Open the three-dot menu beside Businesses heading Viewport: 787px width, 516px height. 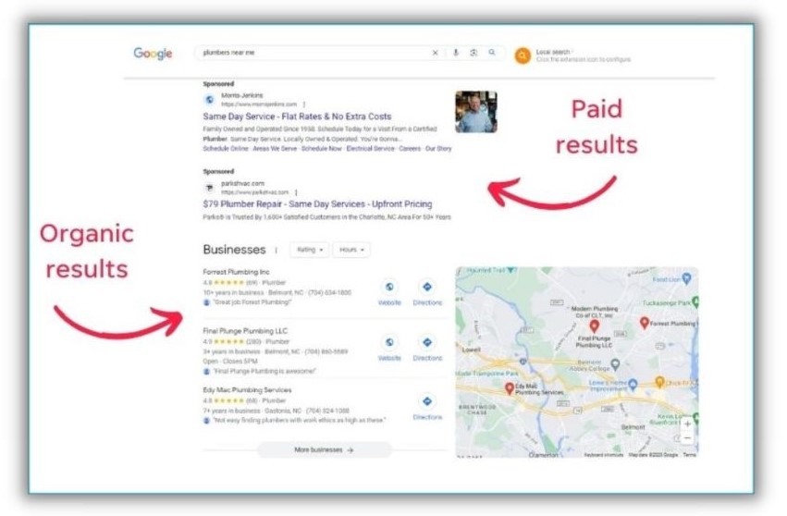(276, 250)
